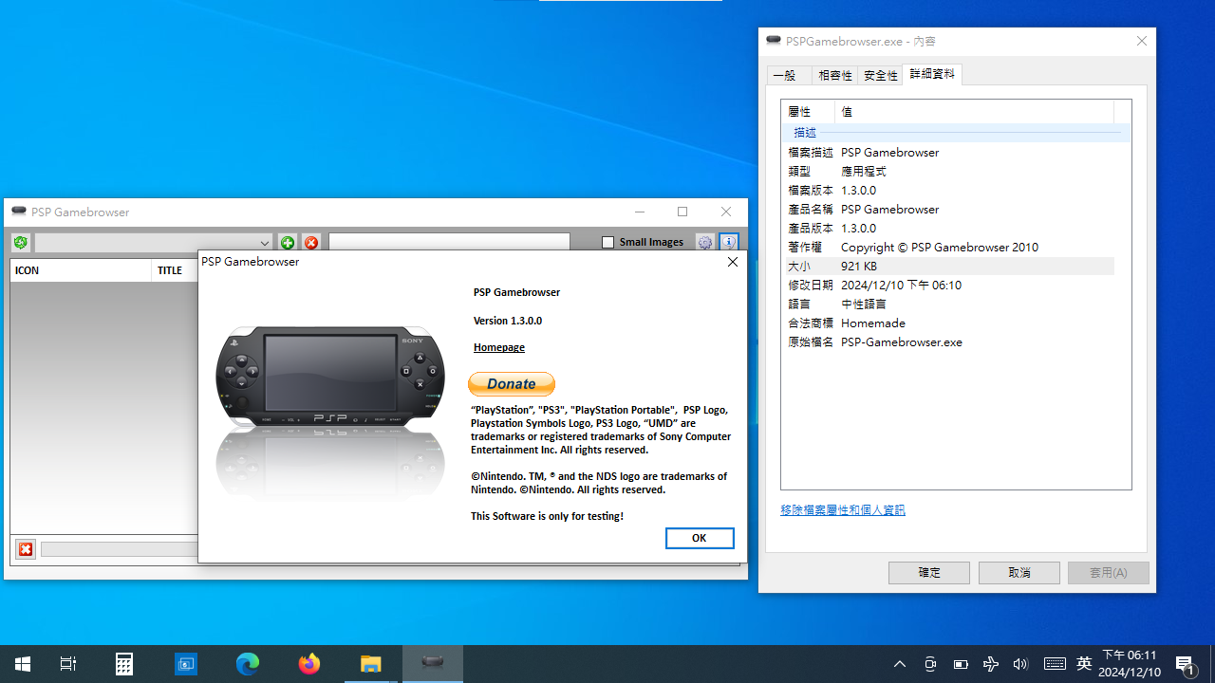Click the 屬性 column header in properties

pyautogui.click(x=808, y=112)
